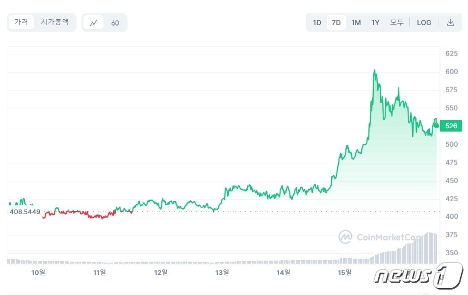The height and width of the screenshot is (295, 468).
Task: Click the 408.5449 baseline price label
Action: click(x=25, y=212)
